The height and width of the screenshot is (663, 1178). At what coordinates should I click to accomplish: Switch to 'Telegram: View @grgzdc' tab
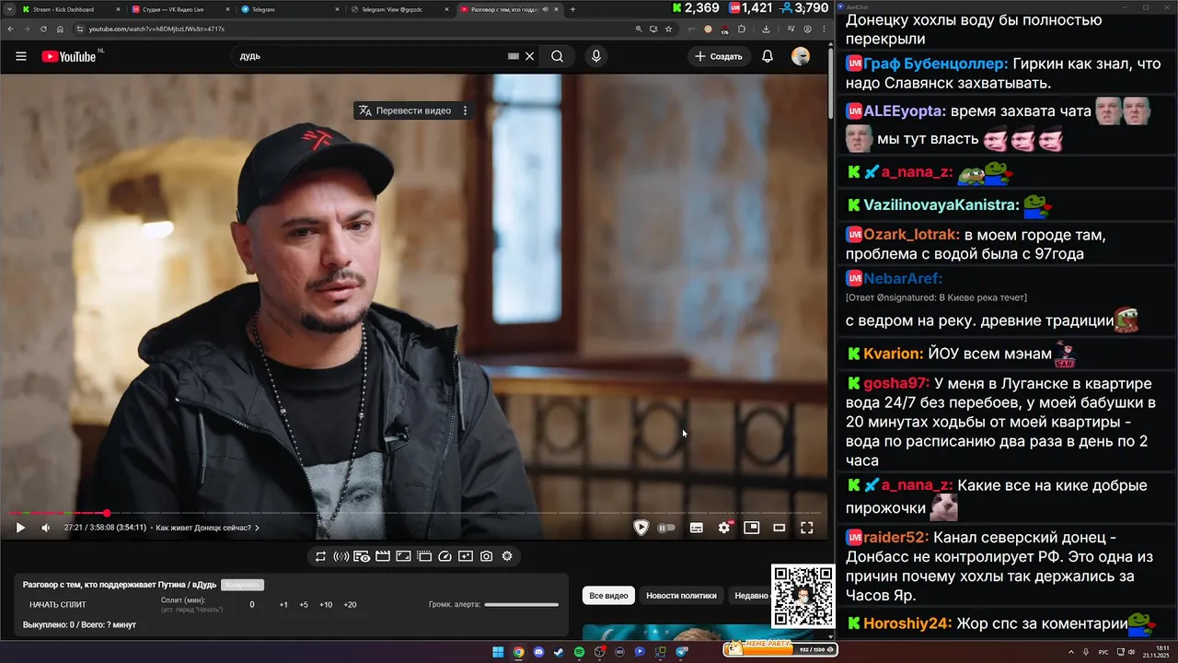pyautogui.click(x=398, y=9)
